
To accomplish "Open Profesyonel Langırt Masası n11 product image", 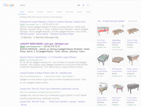I will tap(103, 60).
